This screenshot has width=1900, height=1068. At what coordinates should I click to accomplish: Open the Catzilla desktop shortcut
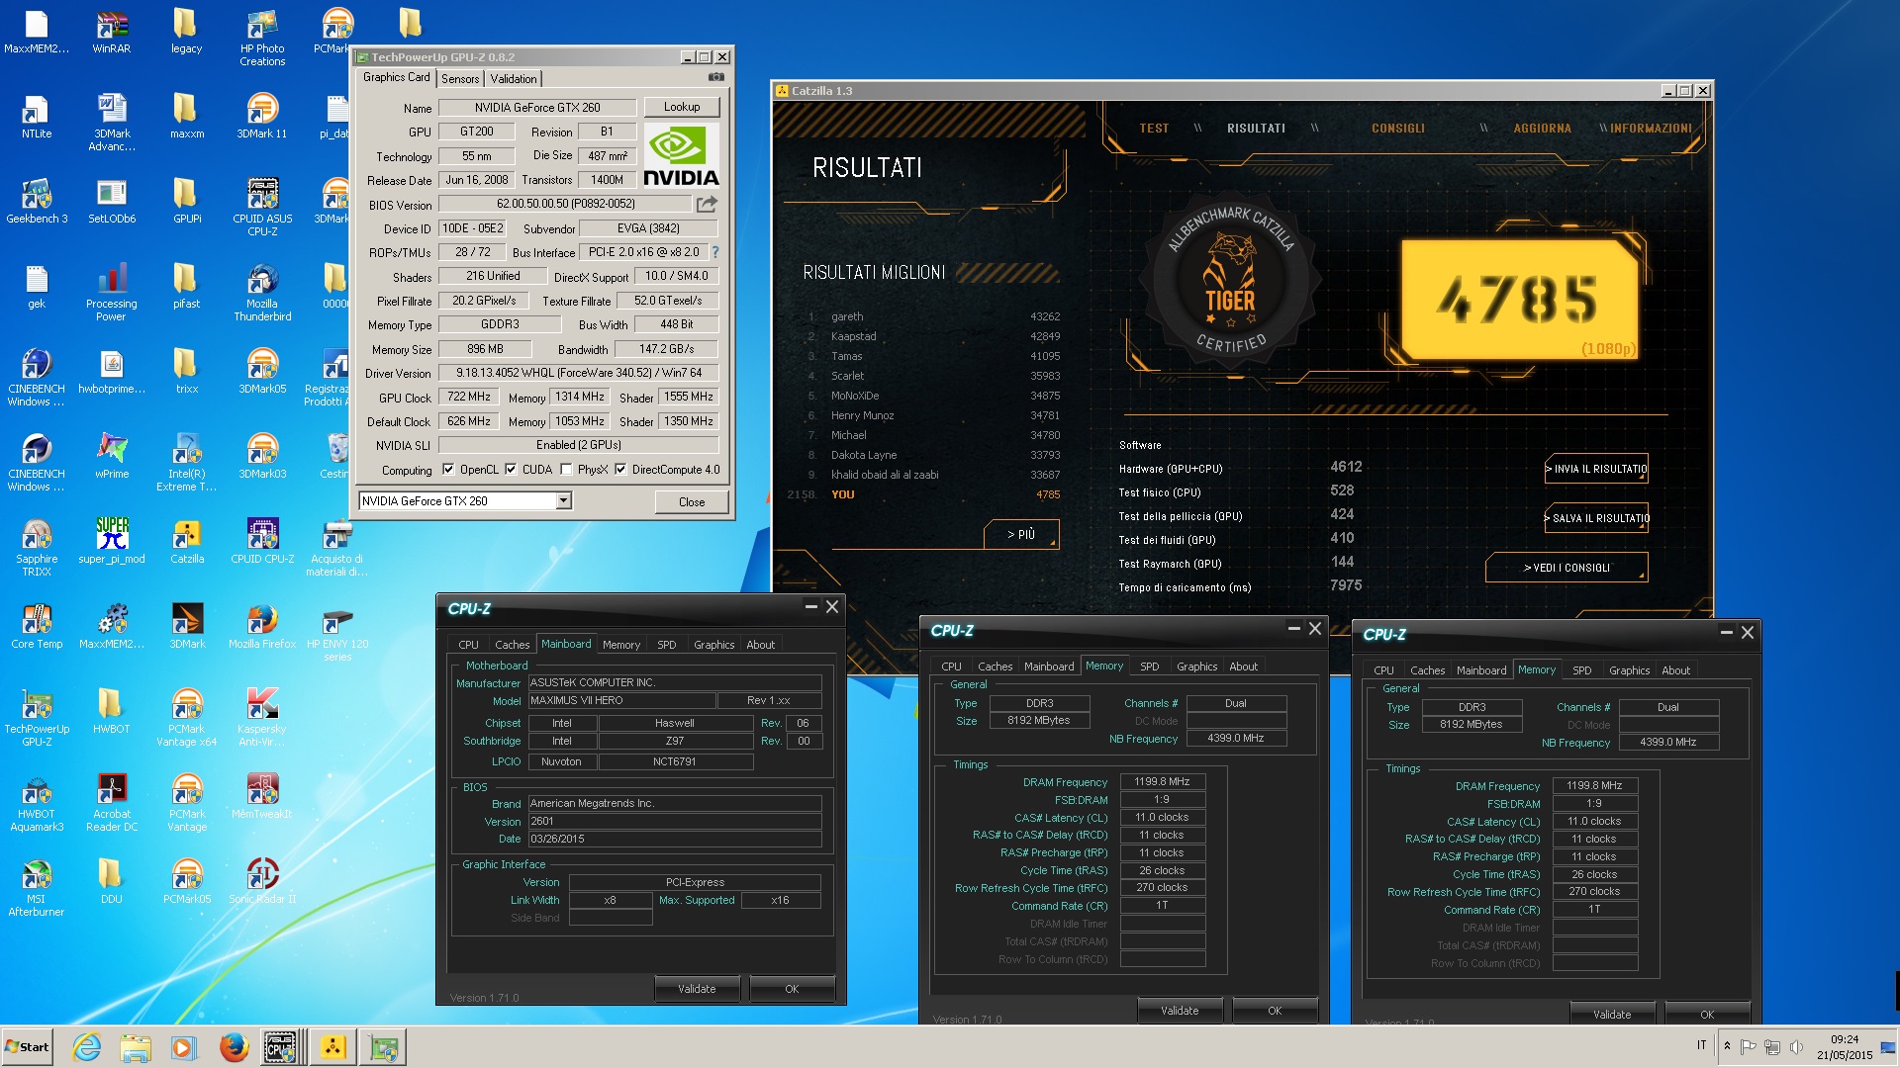[x=187, y=542]
